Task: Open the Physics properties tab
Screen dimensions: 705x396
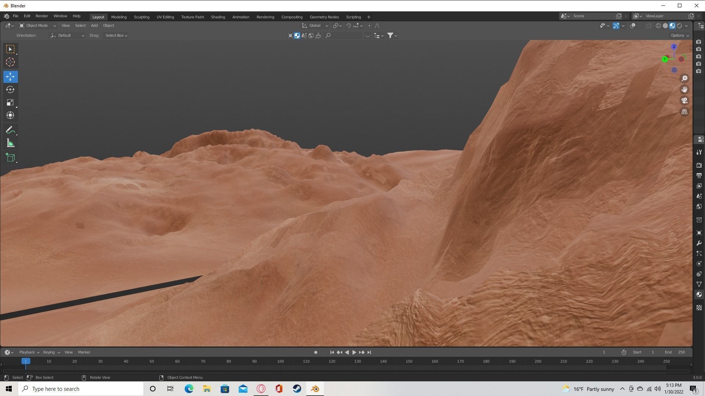Action: point(699,264)
